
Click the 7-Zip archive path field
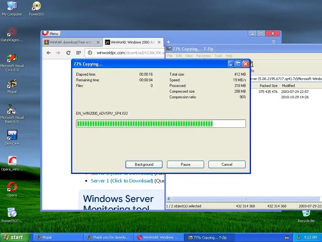pyautogui.click(x=286, y=79)
